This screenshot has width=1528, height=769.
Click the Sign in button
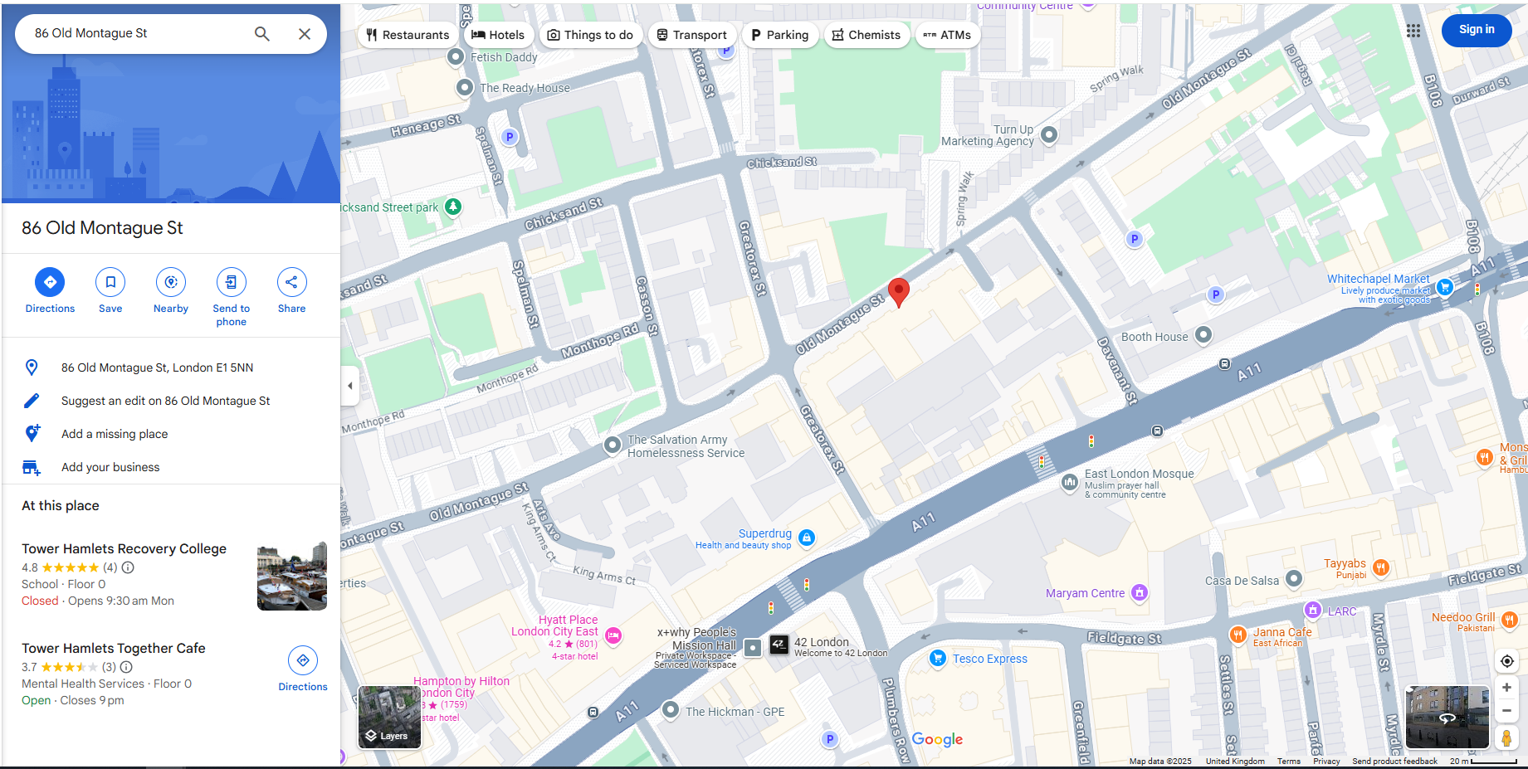(1477, 30)
